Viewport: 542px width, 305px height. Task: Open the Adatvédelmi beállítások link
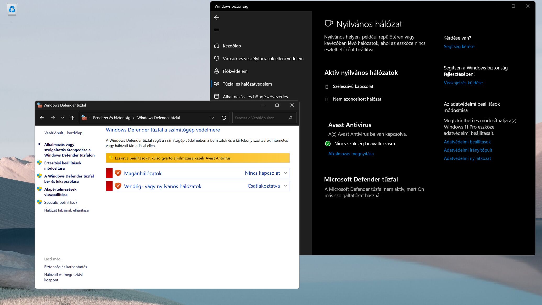(x=467, y=142)
